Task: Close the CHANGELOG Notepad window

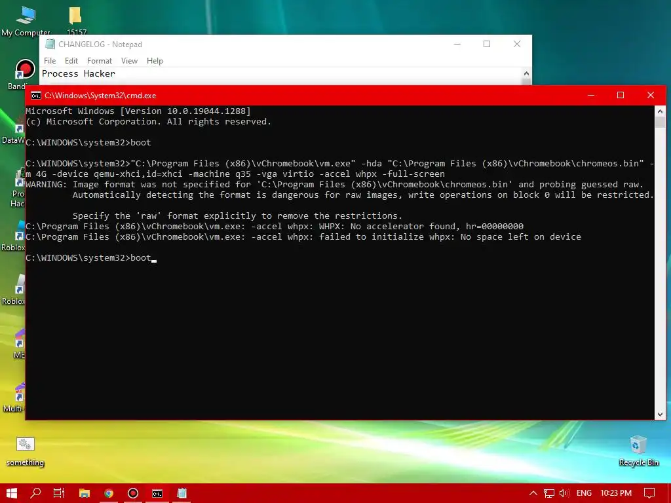Action: [x=517, y=44]
